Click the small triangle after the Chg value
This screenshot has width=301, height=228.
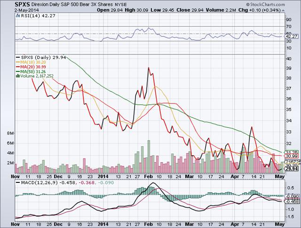pyautogui.click(x=283, y=10)
